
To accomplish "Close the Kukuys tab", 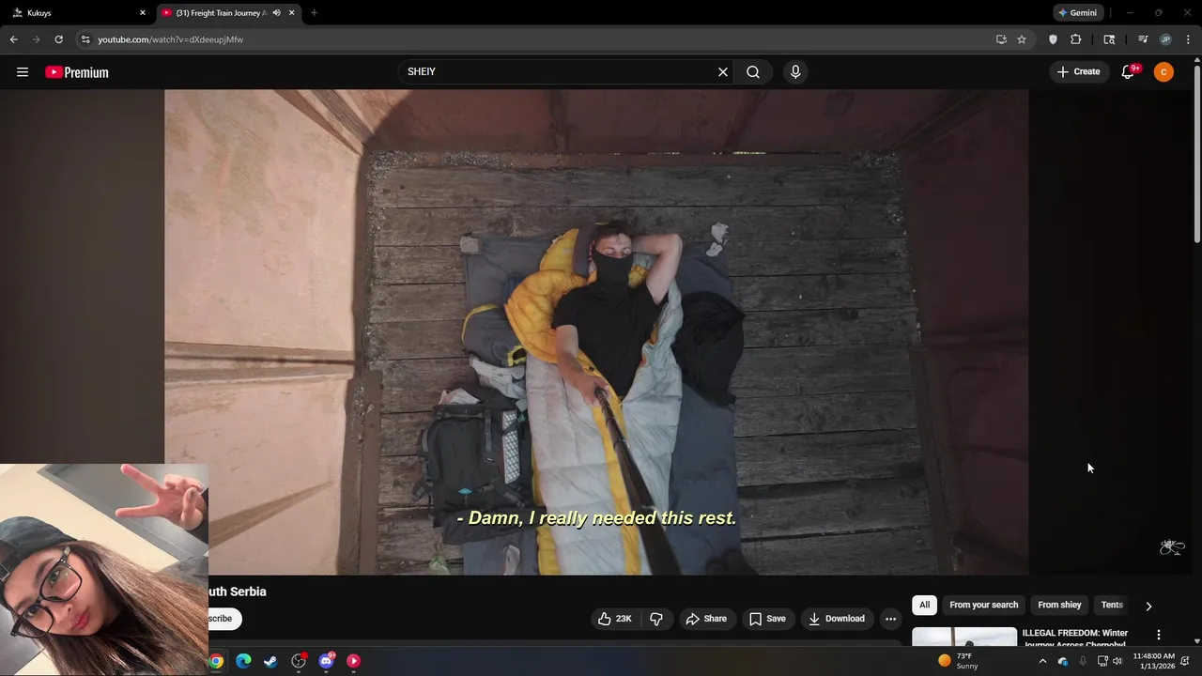I will [x=143, y=13].
